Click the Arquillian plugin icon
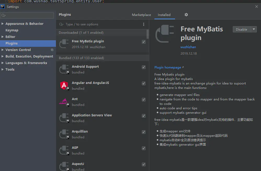The height and width of the screenshot is (171, 261). [x=64, y=134]
